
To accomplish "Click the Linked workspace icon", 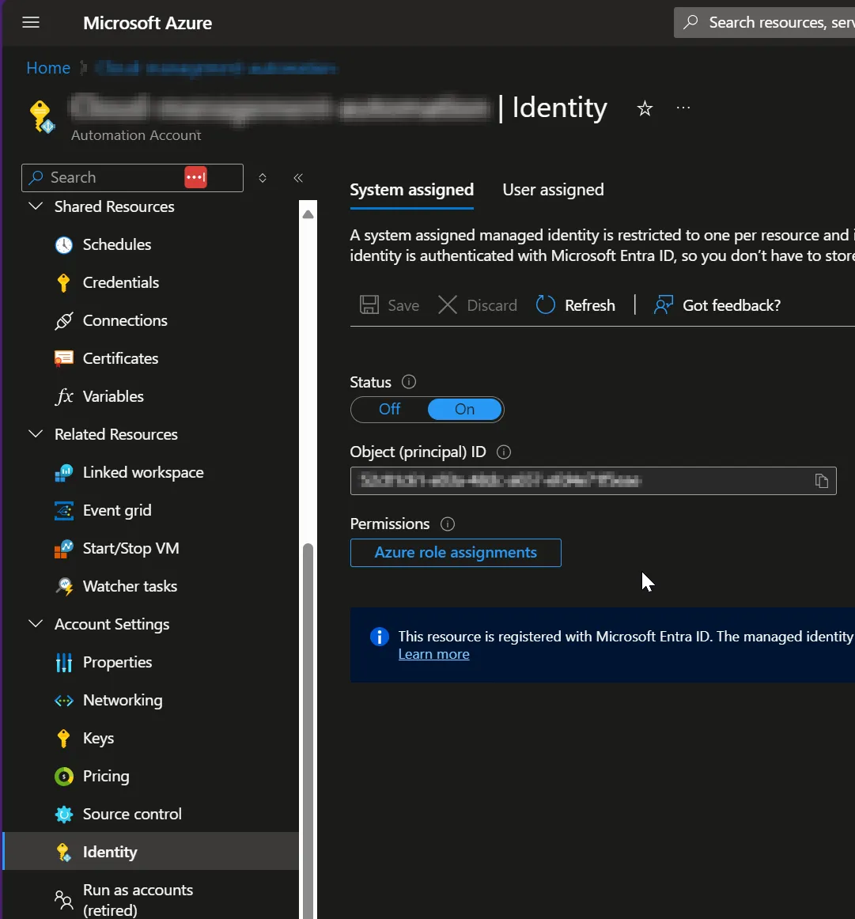I will coord(64,473).
